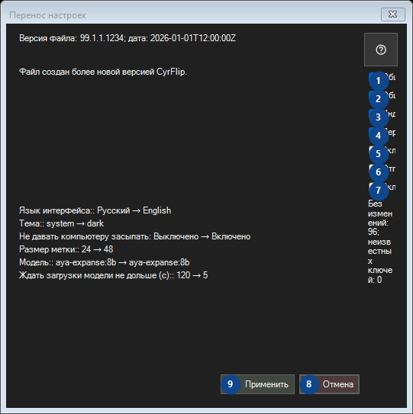
Task: Click the "Без изменений: 96" summary text
Action: tap(380, 242)
